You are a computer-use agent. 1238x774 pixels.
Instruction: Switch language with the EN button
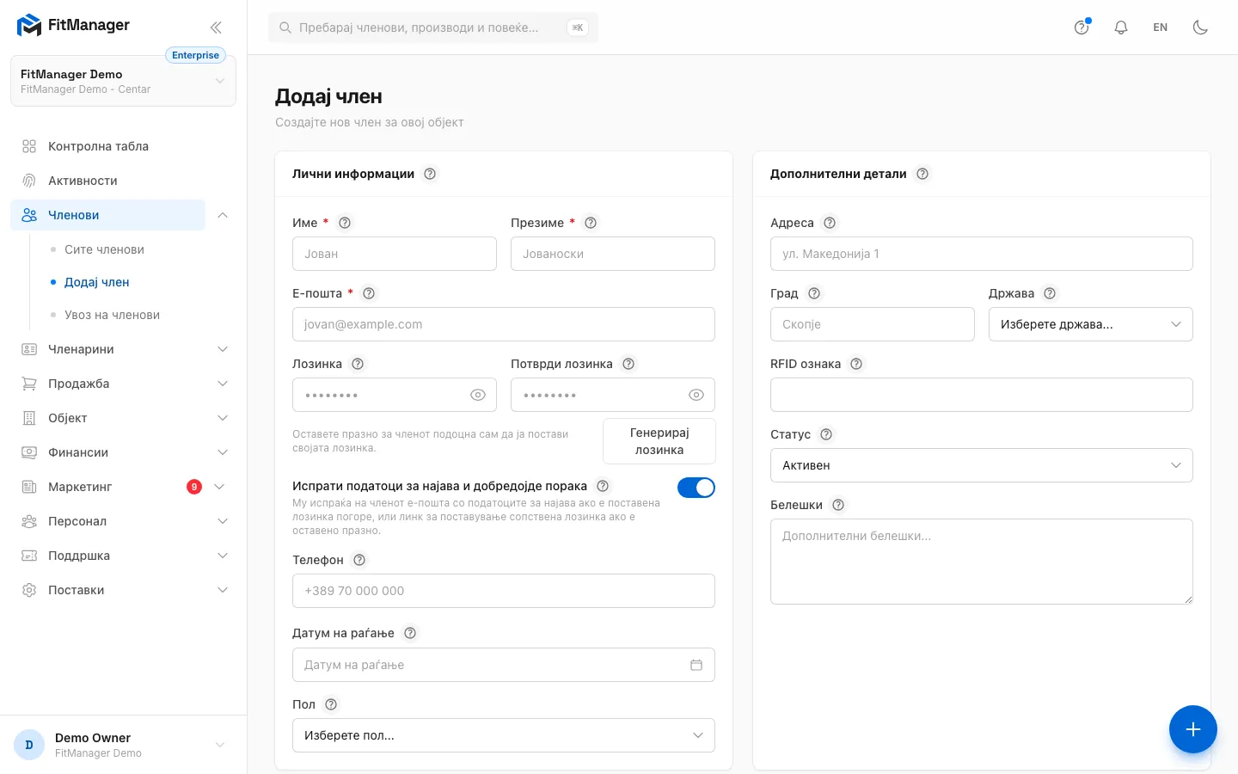click(x=1161, y=28)
